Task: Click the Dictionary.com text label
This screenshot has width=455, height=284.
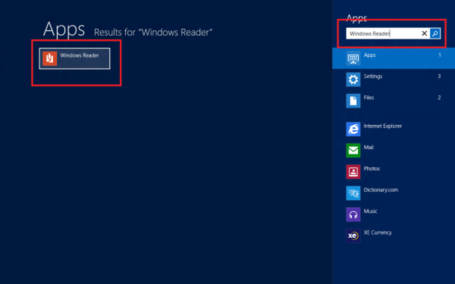Action: [380, 190]
